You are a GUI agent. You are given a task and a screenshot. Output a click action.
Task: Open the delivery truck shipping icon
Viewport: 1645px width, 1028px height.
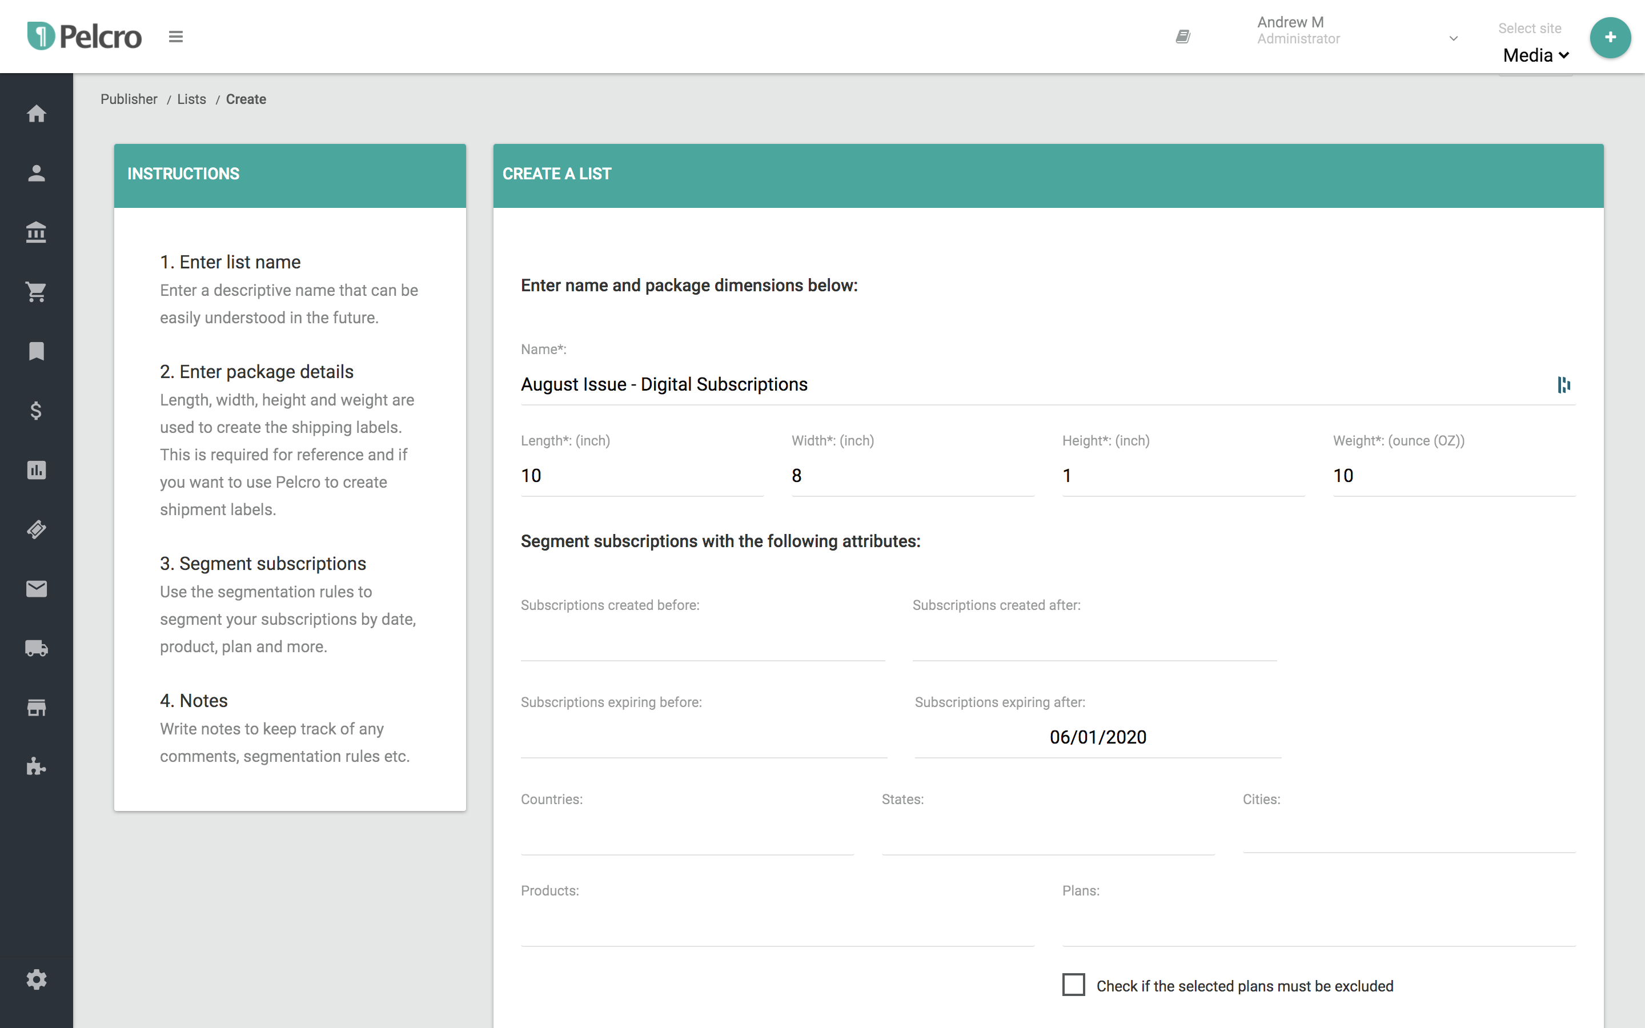[36, 648]
